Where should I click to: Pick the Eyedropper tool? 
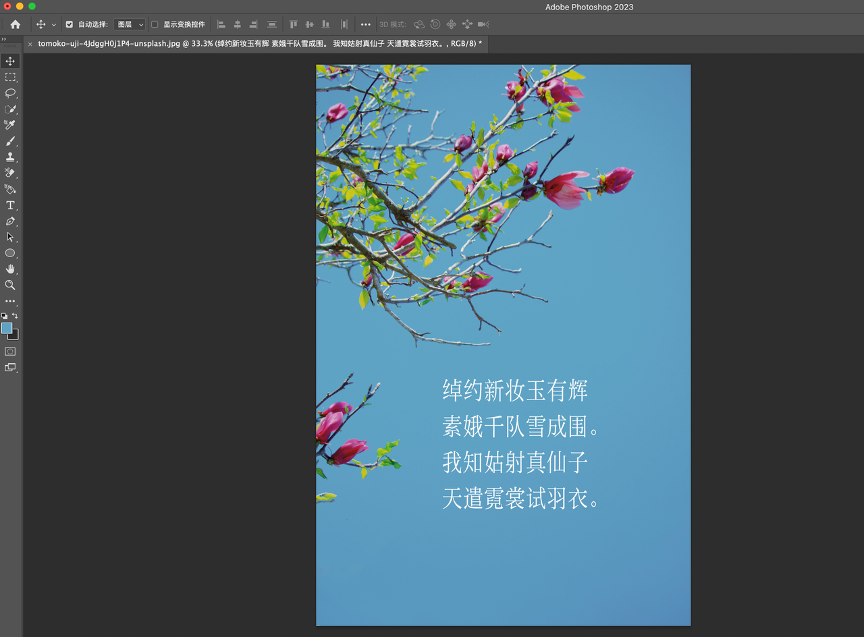[9, 124]
